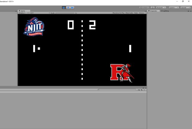Click the NJIT Highlanders logo
192x129 pixels.
[x=34, y=27]
